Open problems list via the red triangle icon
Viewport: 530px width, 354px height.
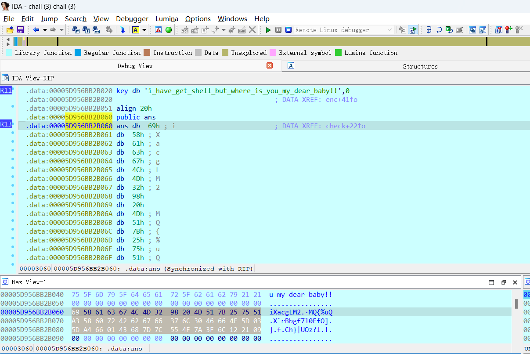[x=158, y=29]
